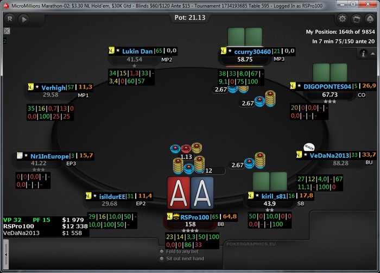Image resolution: width=380 pixels, height=273 pixels.
Task: Open the tournament info 'i' icon
Action: [363, 53]
